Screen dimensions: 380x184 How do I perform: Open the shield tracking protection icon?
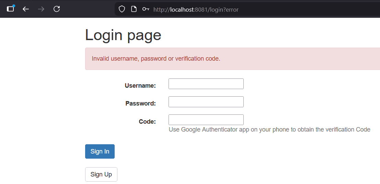click(122, 9)
